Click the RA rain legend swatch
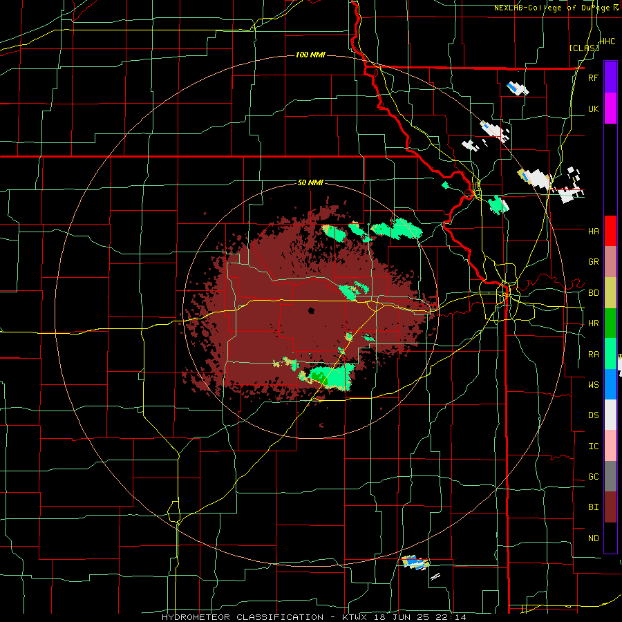Image resolution: width=622 pixels, height=622 pixels. click(x=610, y=354)
